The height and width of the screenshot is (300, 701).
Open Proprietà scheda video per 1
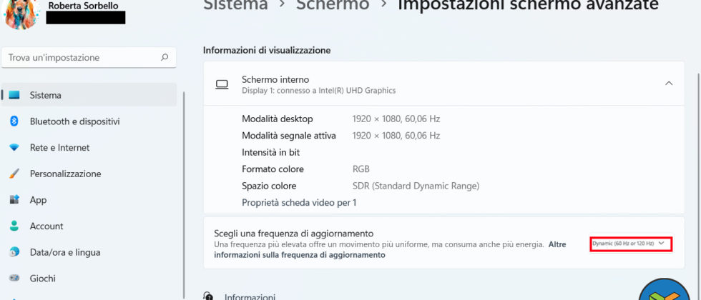(298, 203)
